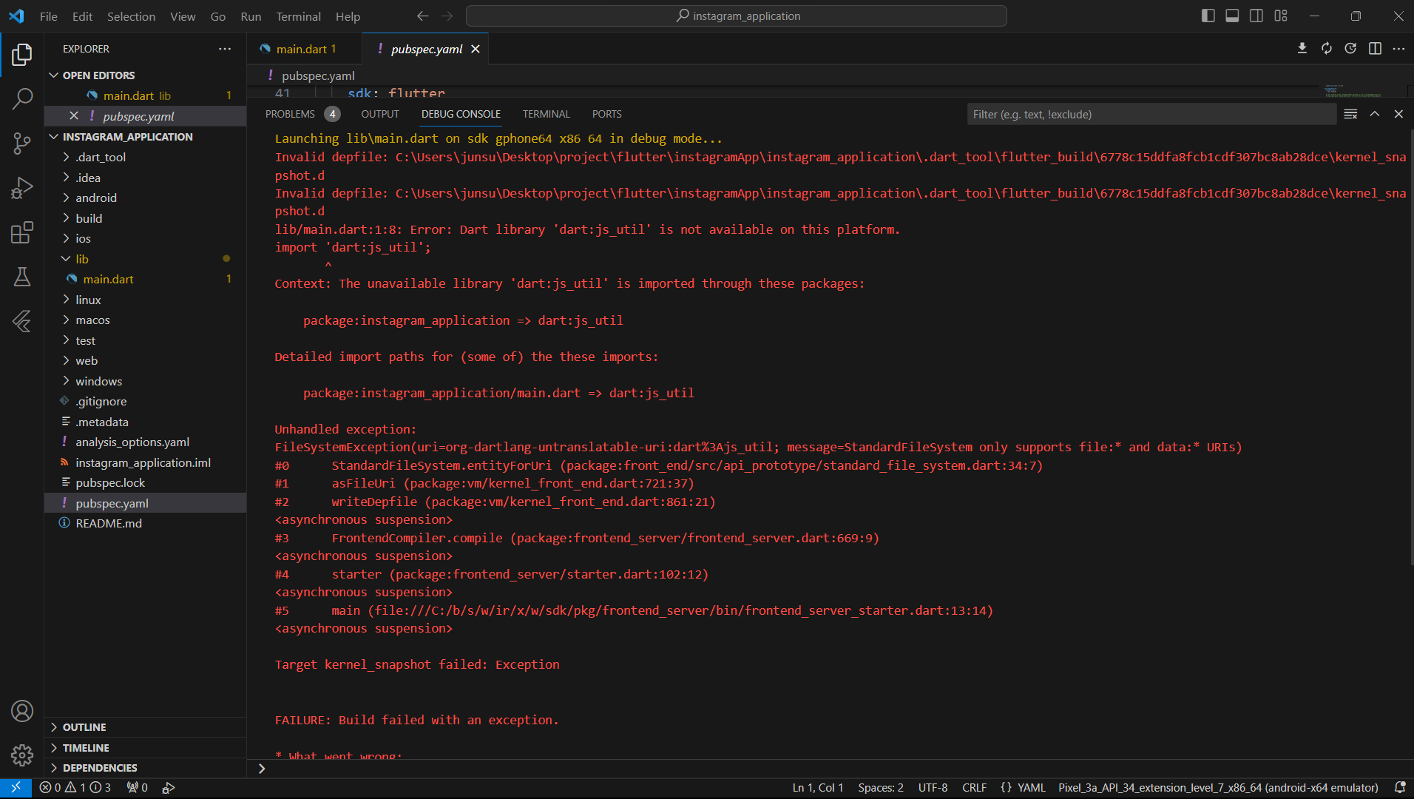Screen dimensions: 1414x799
Task: Expand the Dependencies section
Action: click(x=145, y=768)
